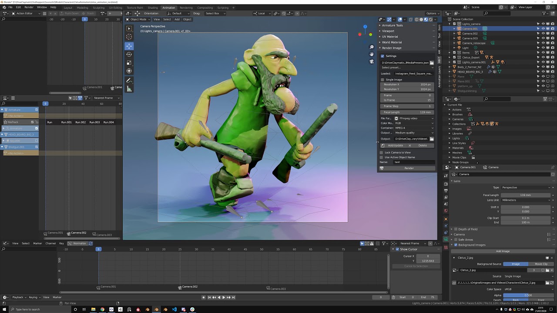Choose the Rotate tool in viewport

pos(129,54)
